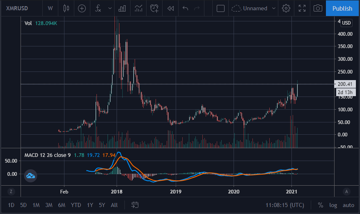Viewport: 360px width, 214px height.
Task: Start bar replay with the rewind icon
Action: [x=170, y=9]
